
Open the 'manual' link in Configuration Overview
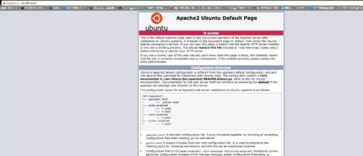point(264,82)
